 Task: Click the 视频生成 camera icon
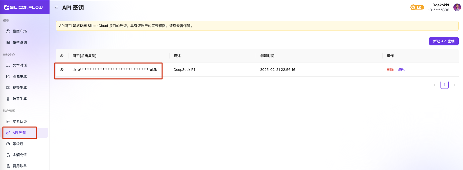(8, 88)
